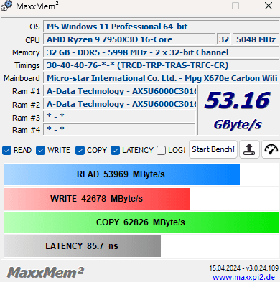This screenshot has height=282, width=280.
Task: Click the Ram #1 A-Data Technology field
Action: coord(119,91)
